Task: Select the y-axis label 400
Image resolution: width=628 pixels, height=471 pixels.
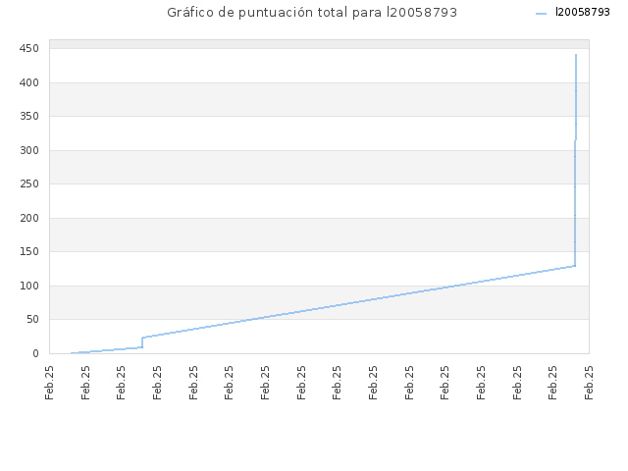Action: coord(29,82)
